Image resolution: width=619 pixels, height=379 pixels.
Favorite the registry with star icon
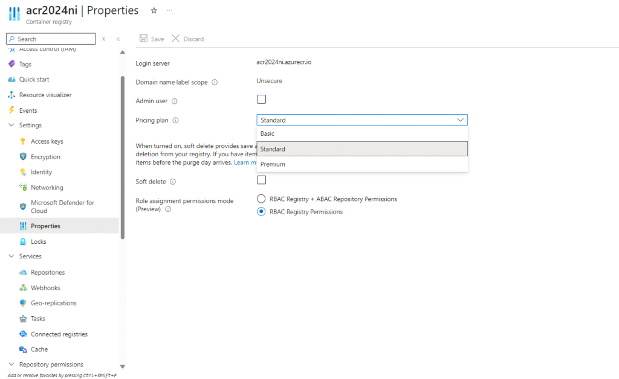(x=154, y=11)
